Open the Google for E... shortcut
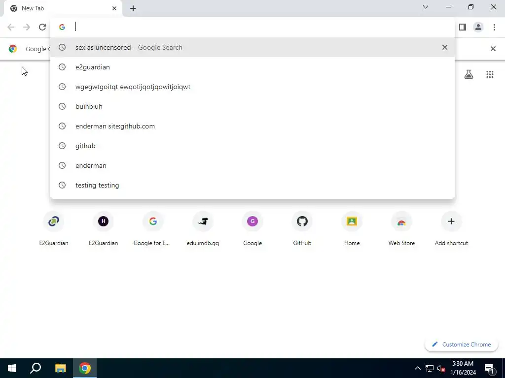 click(x=153, y=229)
